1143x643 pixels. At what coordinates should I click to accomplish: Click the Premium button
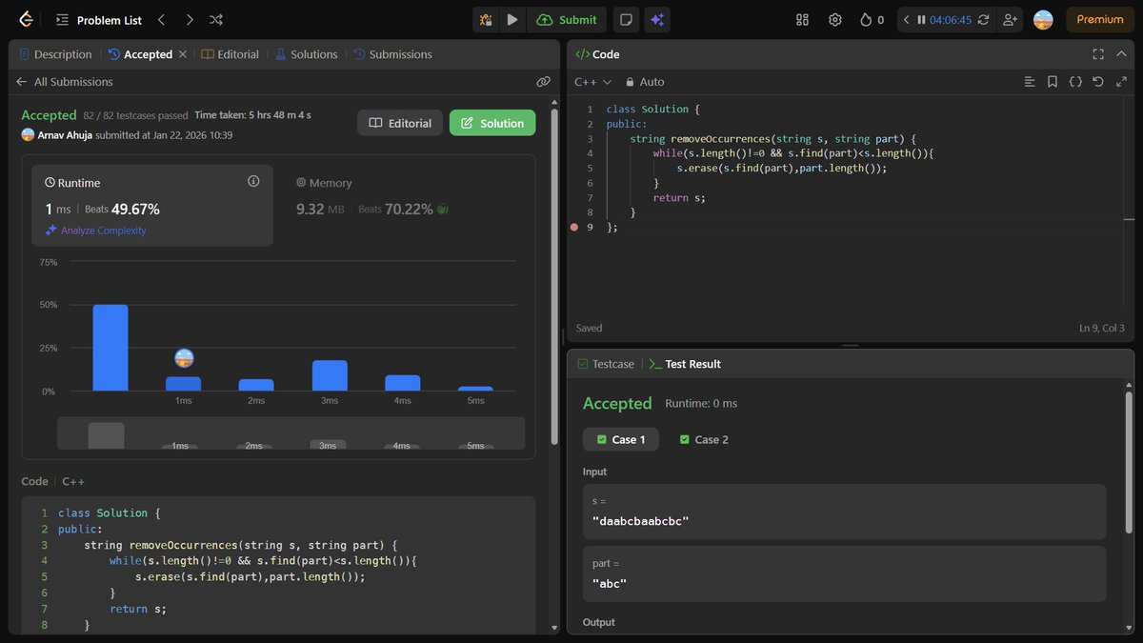pos(1100,19)
